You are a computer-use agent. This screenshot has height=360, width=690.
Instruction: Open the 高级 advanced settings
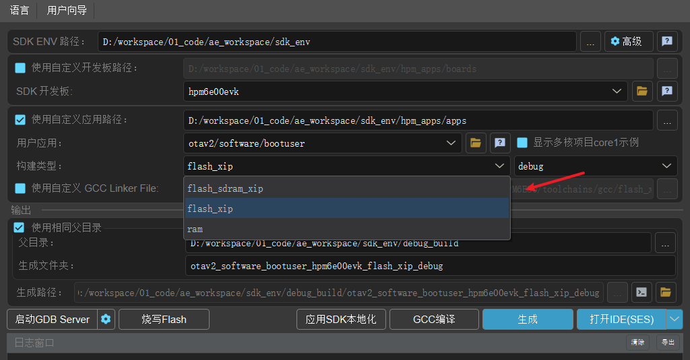[x=629, y=42]
